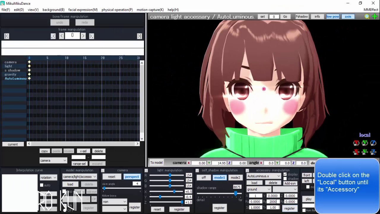This screenshot has height=214, width=380.
Task: Collapse the camera panel
Action: coord(103,171)
